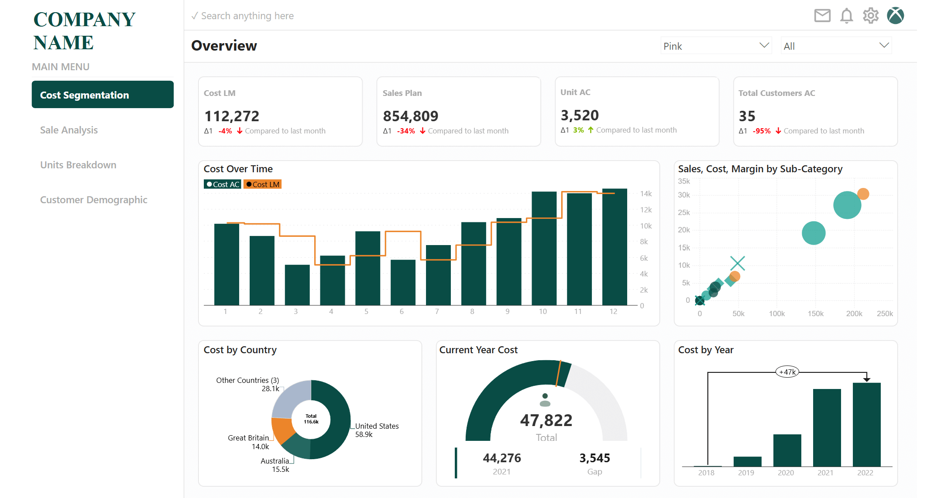941x498 pixels.
Task: Click the Xbox/game controller icon
Action: tap(896, 15)
